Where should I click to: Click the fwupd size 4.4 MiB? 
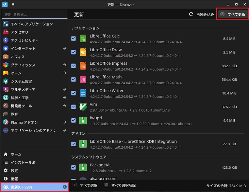coord(229,120)
